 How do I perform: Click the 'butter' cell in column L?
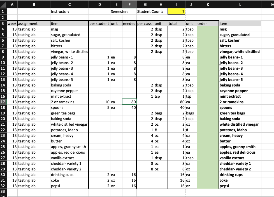(240, 141)
